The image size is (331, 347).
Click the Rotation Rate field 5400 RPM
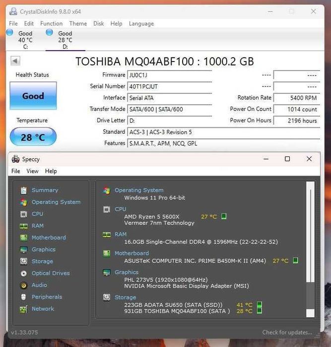297,98
